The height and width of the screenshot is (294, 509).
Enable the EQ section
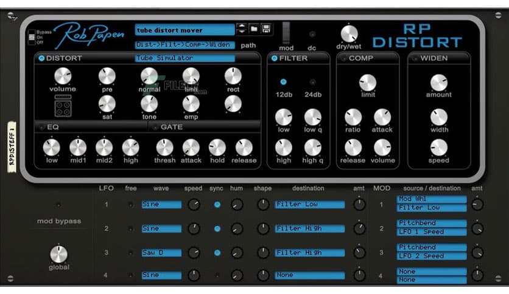coord(41,127)
